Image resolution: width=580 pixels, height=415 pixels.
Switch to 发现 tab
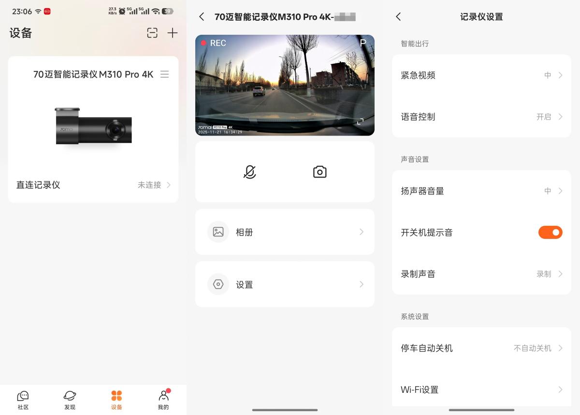[70, 400]
